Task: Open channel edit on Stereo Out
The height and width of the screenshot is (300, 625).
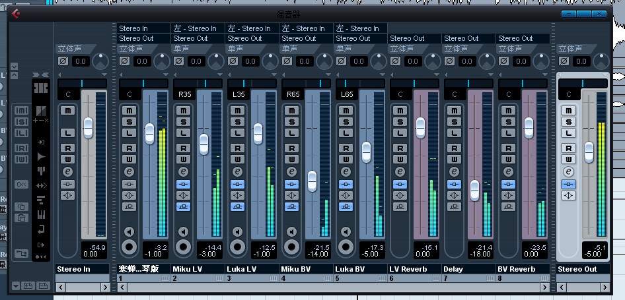Action: point(568,171)
